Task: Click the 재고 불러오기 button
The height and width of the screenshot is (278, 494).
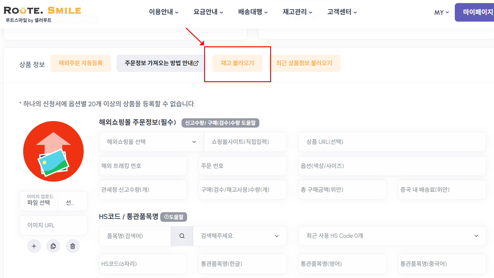Action: 237,63
